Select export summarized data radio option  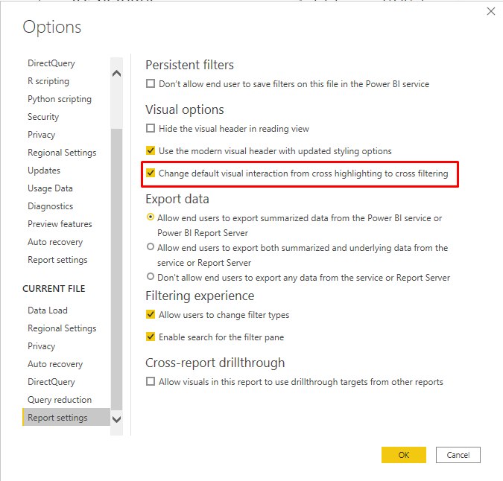150,217
